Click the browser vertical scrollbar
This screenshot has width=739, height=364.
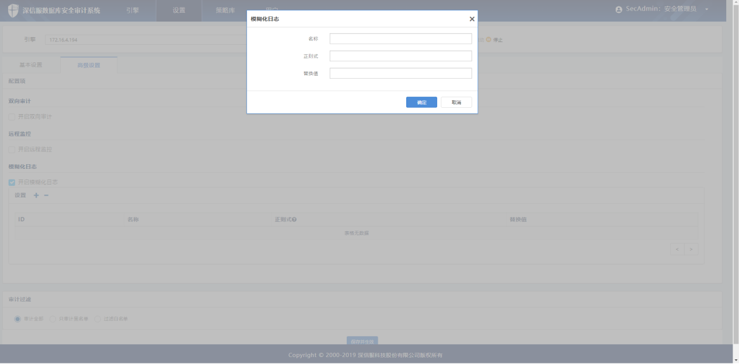[735, 175]
